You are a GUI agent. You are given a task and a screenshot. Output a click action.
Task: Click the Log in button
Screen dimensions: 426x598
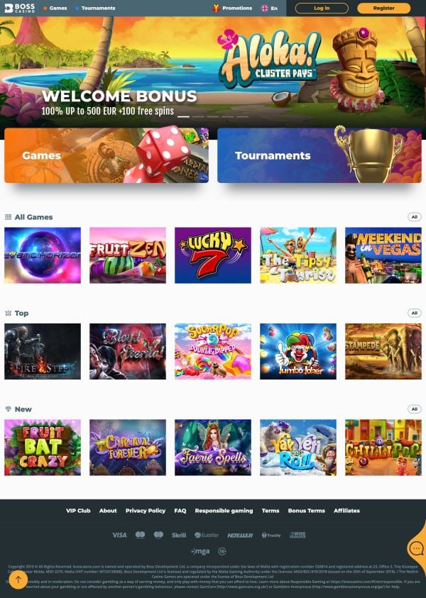coord(322,8)
